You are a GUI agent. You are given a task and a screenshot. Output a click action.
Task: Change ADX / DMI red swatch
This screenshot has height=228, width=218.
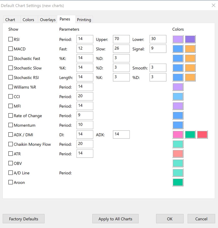tap(202, 135)
